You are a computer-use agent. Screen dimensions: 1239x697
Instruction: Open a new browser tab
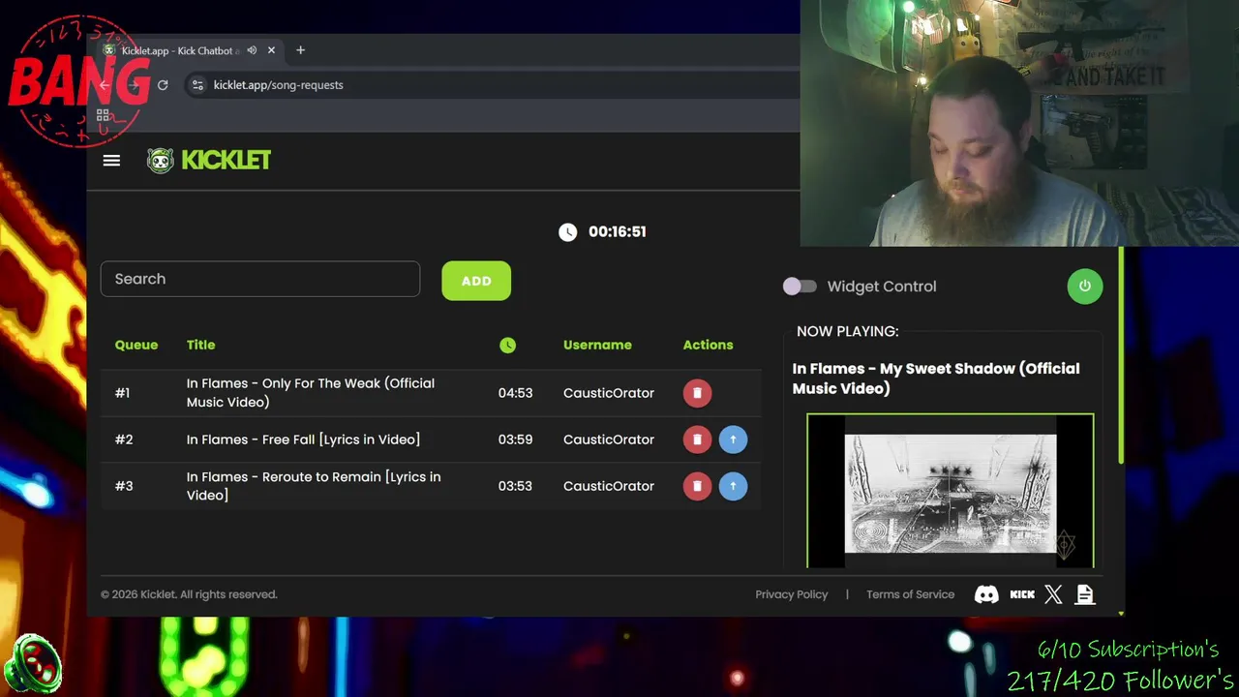pos(300,50)
